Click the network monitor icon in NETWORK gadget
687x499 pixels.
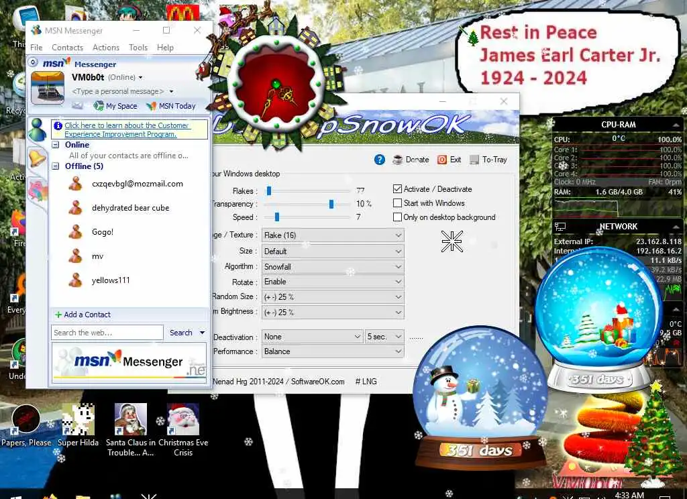coord(560,227)
